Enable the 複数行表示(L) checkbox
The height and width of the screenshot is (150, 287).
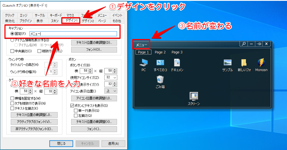[39, 51]
